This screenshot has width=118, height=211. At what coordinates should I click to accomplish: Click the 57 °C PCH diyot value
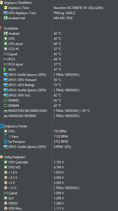pos(58,64)
